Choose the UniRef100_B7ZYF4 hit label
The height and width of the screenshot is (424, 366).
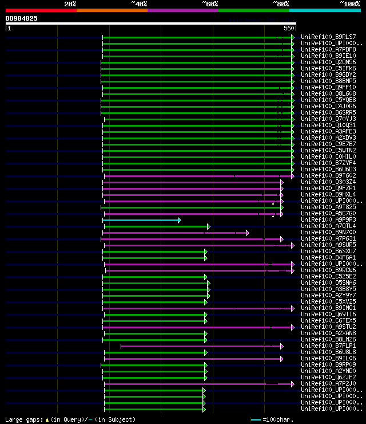tap(328, 163)
